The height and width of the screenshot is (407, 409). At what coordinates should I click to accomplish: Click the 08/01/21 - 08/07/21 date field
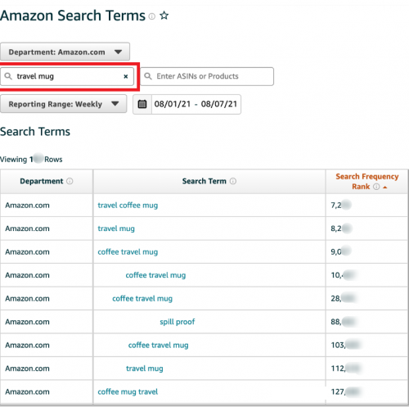tap(196, 104)
